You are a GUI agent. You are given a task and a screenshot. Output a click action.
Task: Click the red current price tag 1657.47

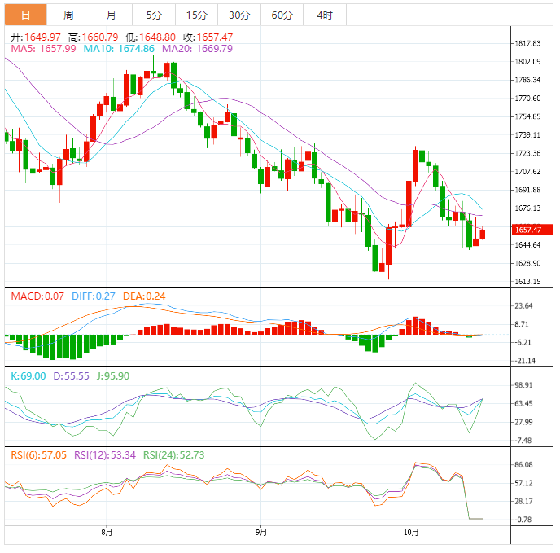point(532,230)
